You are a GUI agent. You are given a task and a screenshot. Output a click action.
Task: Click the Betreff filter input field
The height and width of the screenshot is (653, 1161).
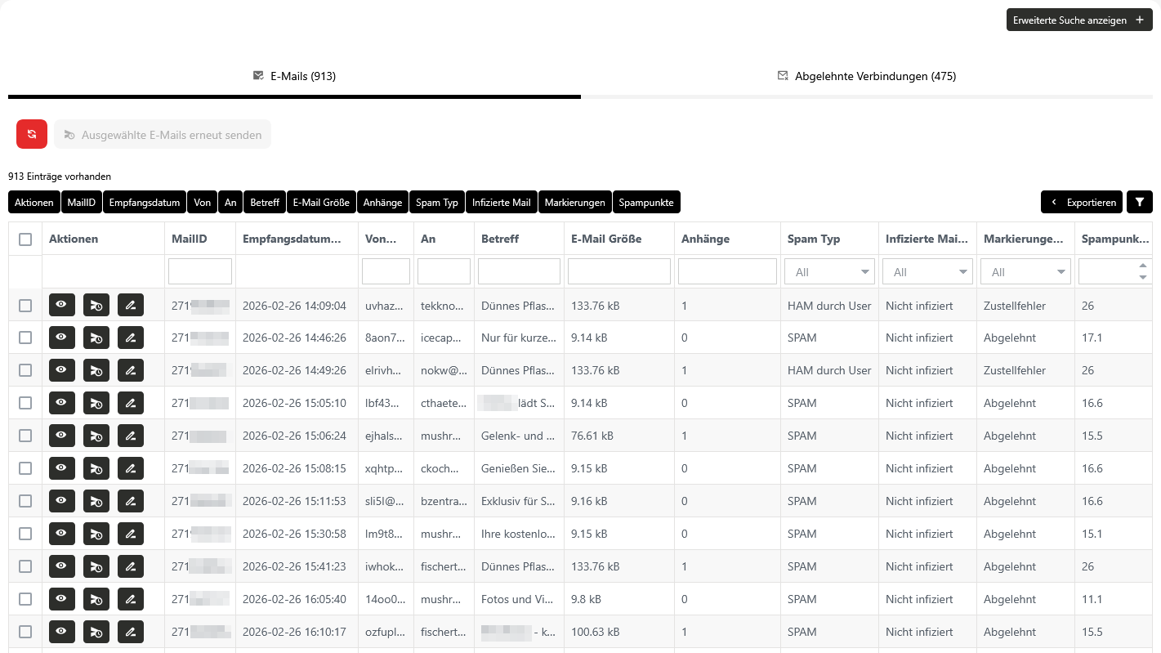point(519,271)
